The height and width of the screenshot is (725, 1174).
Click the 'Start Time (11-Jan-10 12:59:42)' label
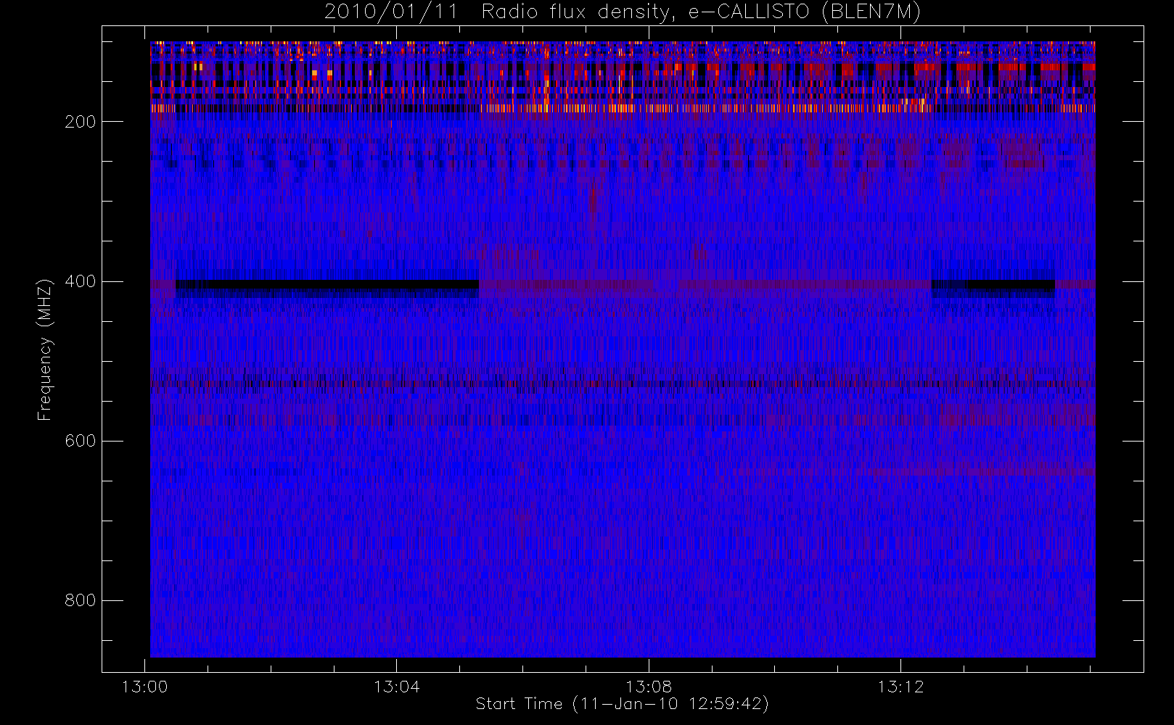click(x=622, y=704)
